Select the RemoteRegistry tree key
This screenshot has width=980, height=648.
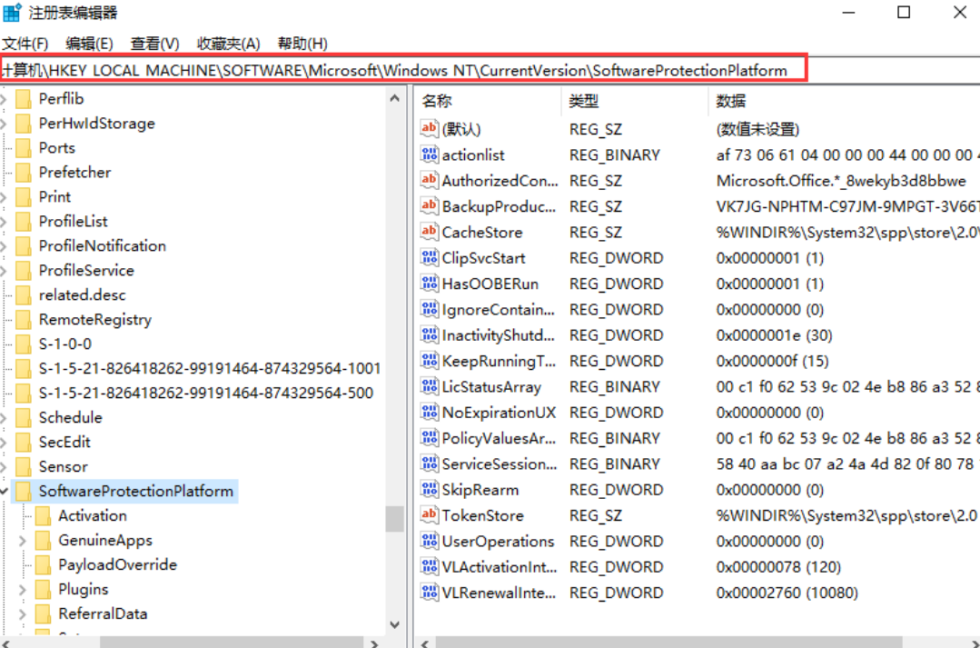95,320
